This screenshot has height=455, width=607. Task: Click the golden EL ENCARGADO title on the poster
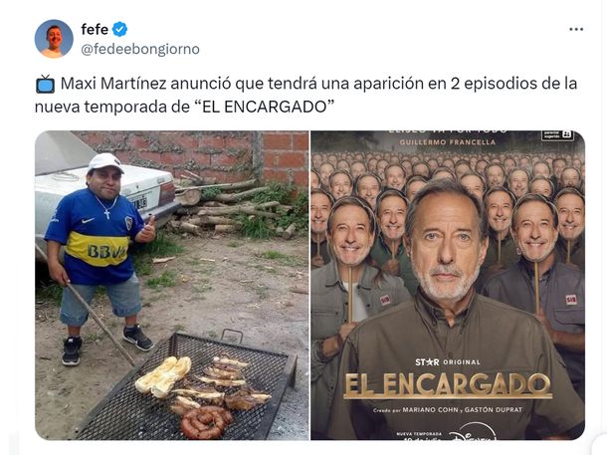[448, 385]
